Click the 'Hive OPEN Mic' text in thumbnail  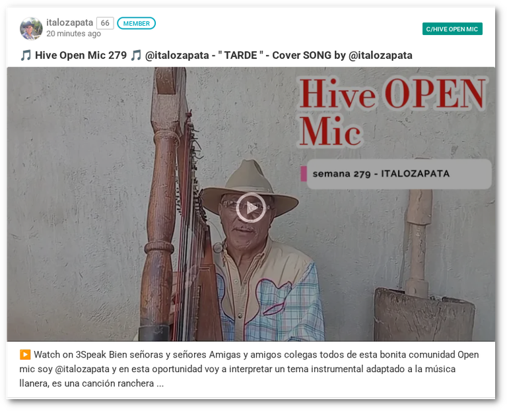(392, 111)
